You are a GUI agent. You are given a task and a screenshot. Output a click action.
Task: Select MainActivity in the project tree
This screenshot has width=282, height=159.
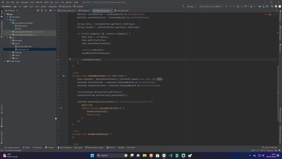[21, 26]
